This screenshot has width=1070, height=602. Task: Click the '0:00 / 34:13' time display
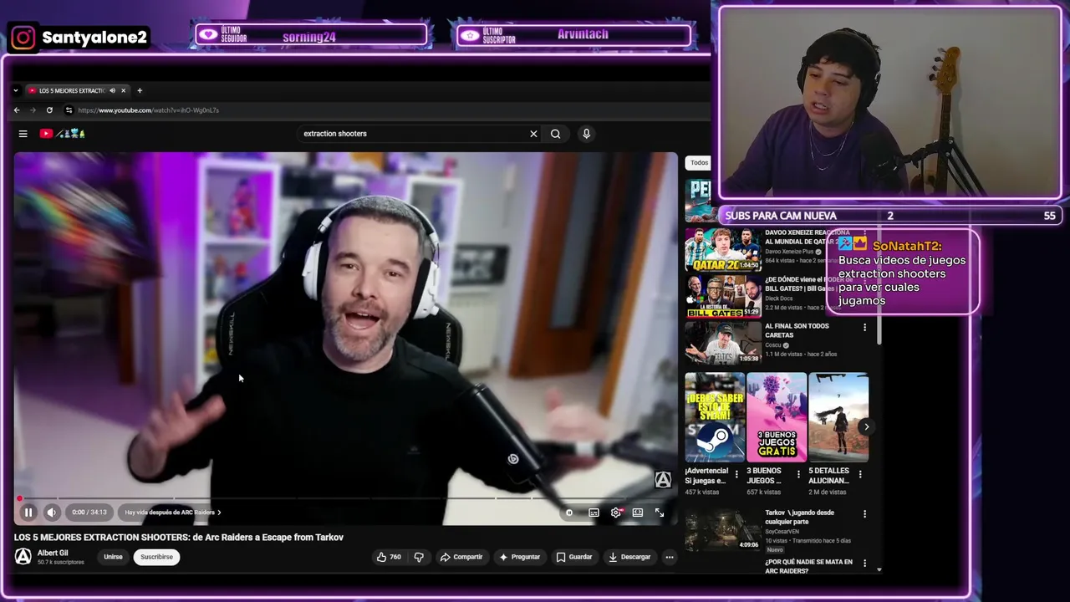point(89,513)
